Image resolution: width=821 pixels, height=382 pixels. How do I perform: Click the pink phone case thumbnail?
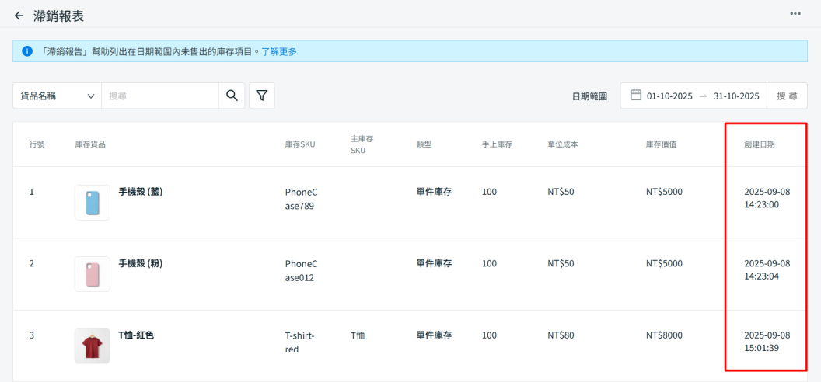click(x=93, y=274)
